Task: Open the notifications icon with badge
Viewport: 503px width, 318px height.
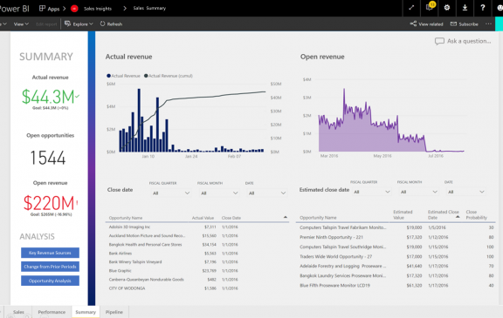Action: click(430, 7)
